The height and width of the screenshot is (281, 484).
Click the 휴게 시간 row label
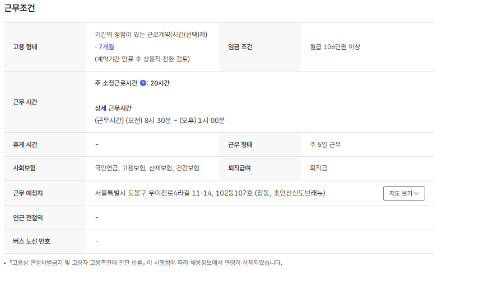point(25,145)
